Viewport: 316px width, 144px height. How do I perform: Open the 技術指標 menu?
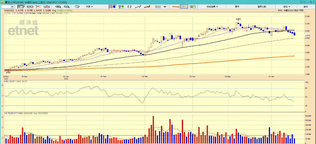[x=212, y=6]
